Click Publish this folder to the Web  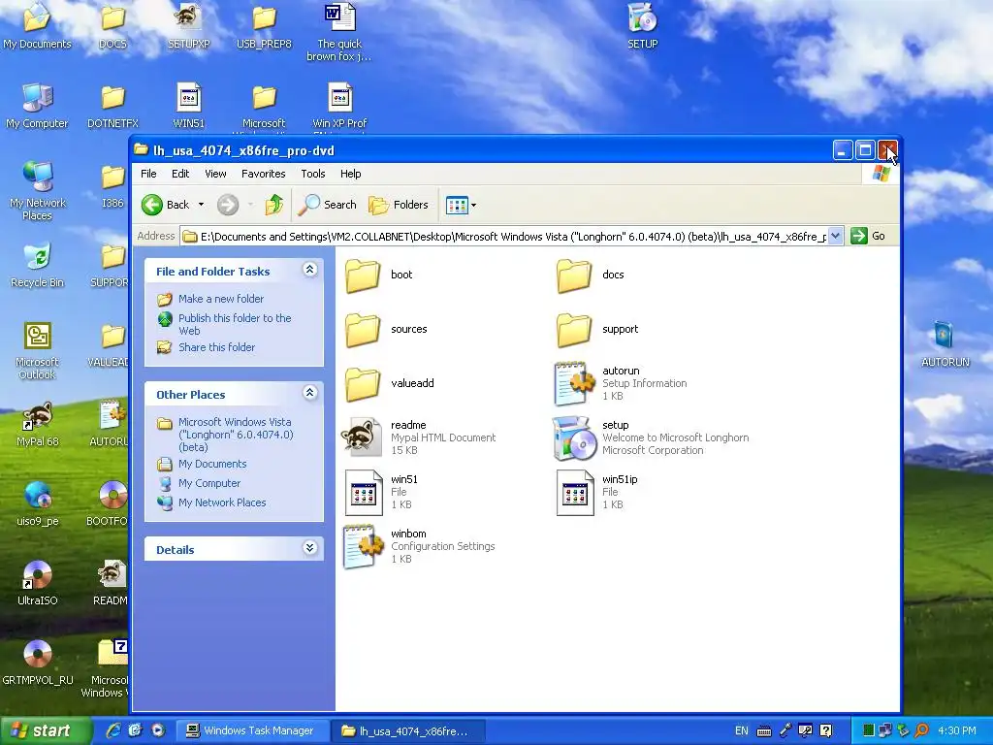click(235, 324)
